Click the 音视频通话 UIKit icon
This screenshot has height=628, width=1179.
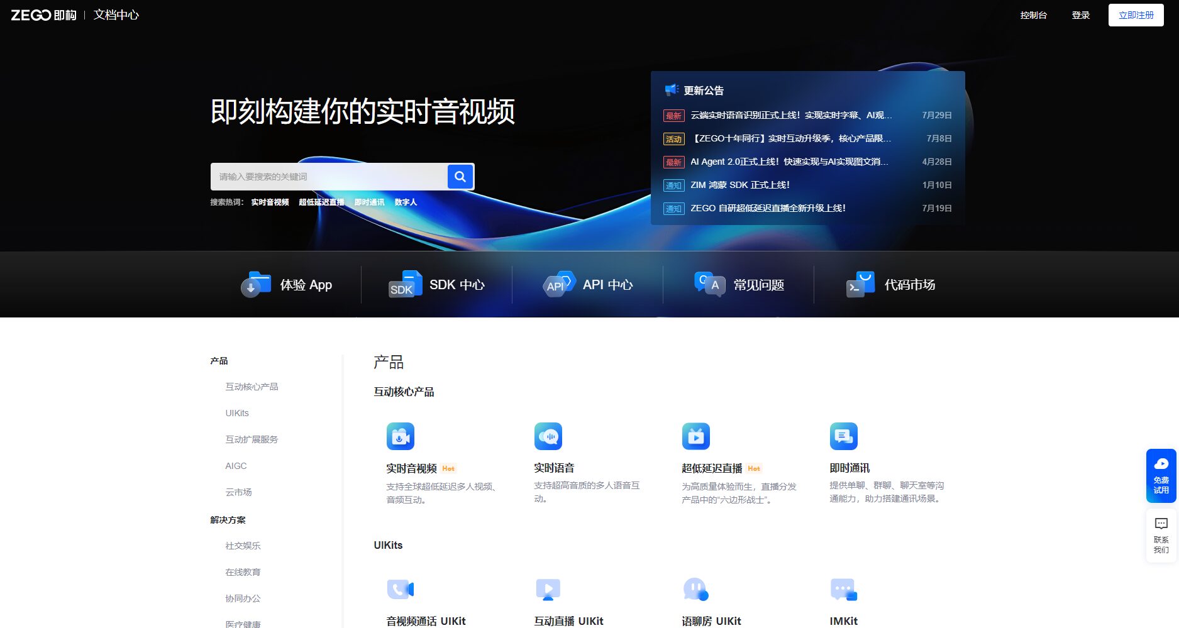point(401,589)
